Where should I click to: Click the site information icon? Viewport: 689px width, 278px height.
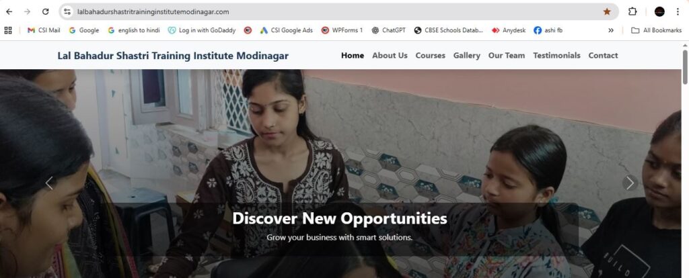pos(67,12)
